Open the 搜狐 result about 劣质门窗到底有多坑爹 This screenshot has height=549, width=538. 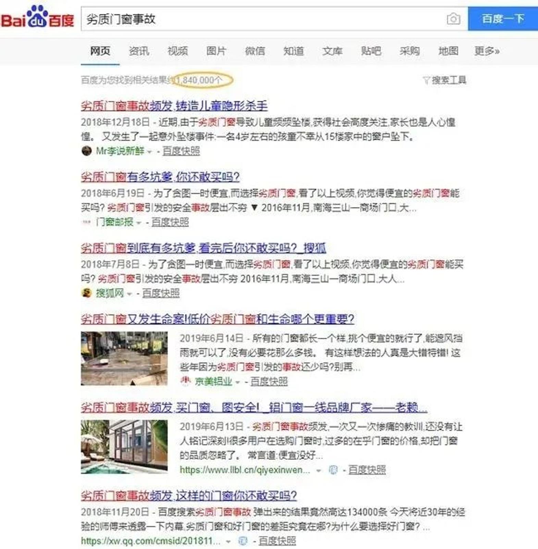pyautogui.click(x=204, y=248)
